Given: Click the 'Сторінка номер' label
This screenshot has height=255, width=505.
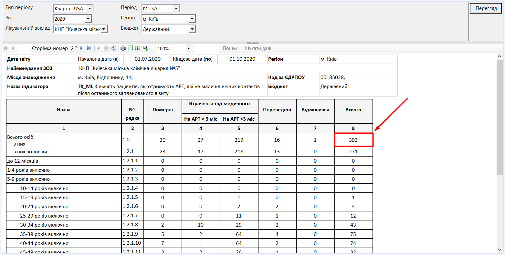Looking at the screenshot, I should (x=50, y=48).
